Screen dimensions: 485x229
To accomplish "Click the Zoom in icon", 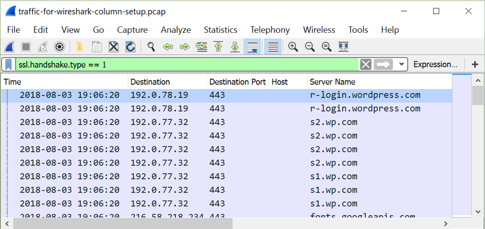I will 293,47.
